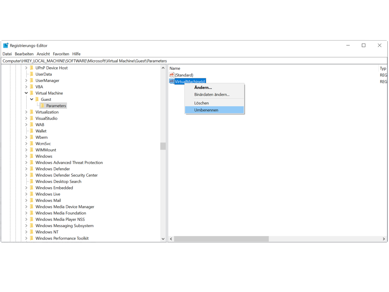Click the horizontal scrollbar right arrow
Image resolution: width=389 pixels, height=292 pixels.
pos(384,239)
